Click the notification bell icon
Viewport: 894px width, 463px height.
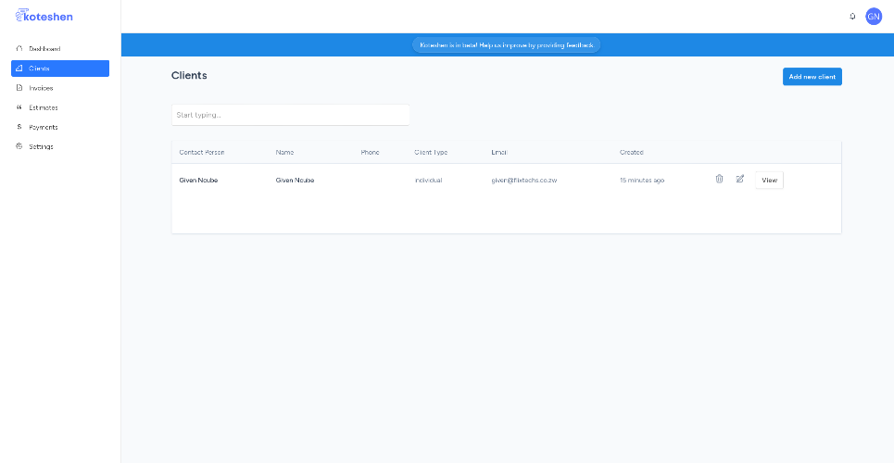[x=852, y=17]
